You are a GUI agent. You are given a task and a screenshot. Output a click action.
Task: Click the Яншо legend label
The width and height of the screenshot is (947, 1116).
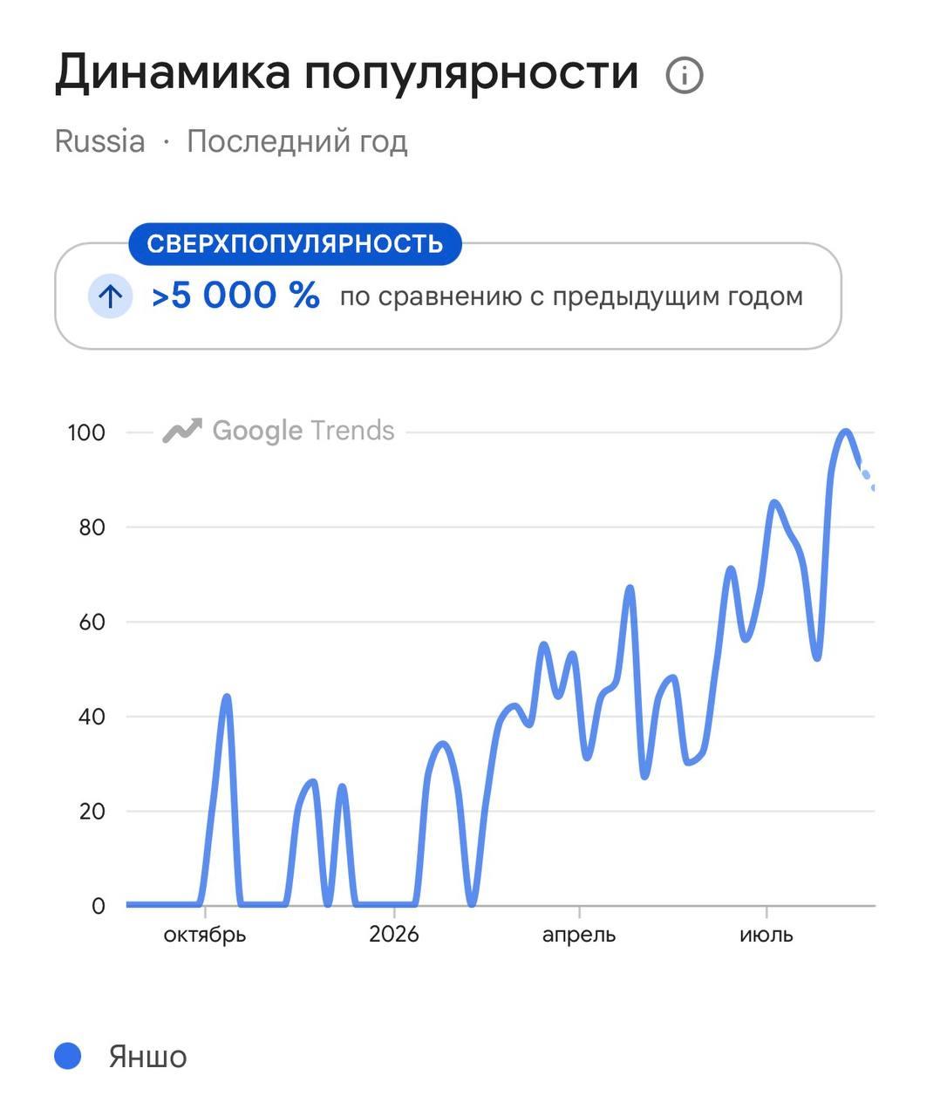(147, 1057)
